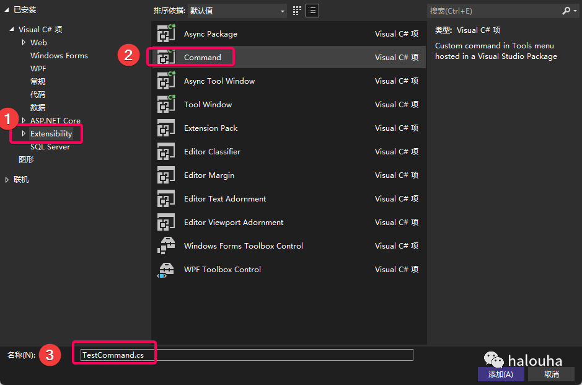Select the Extensibility category label
582x385 pixels.
tap(51, 134)
